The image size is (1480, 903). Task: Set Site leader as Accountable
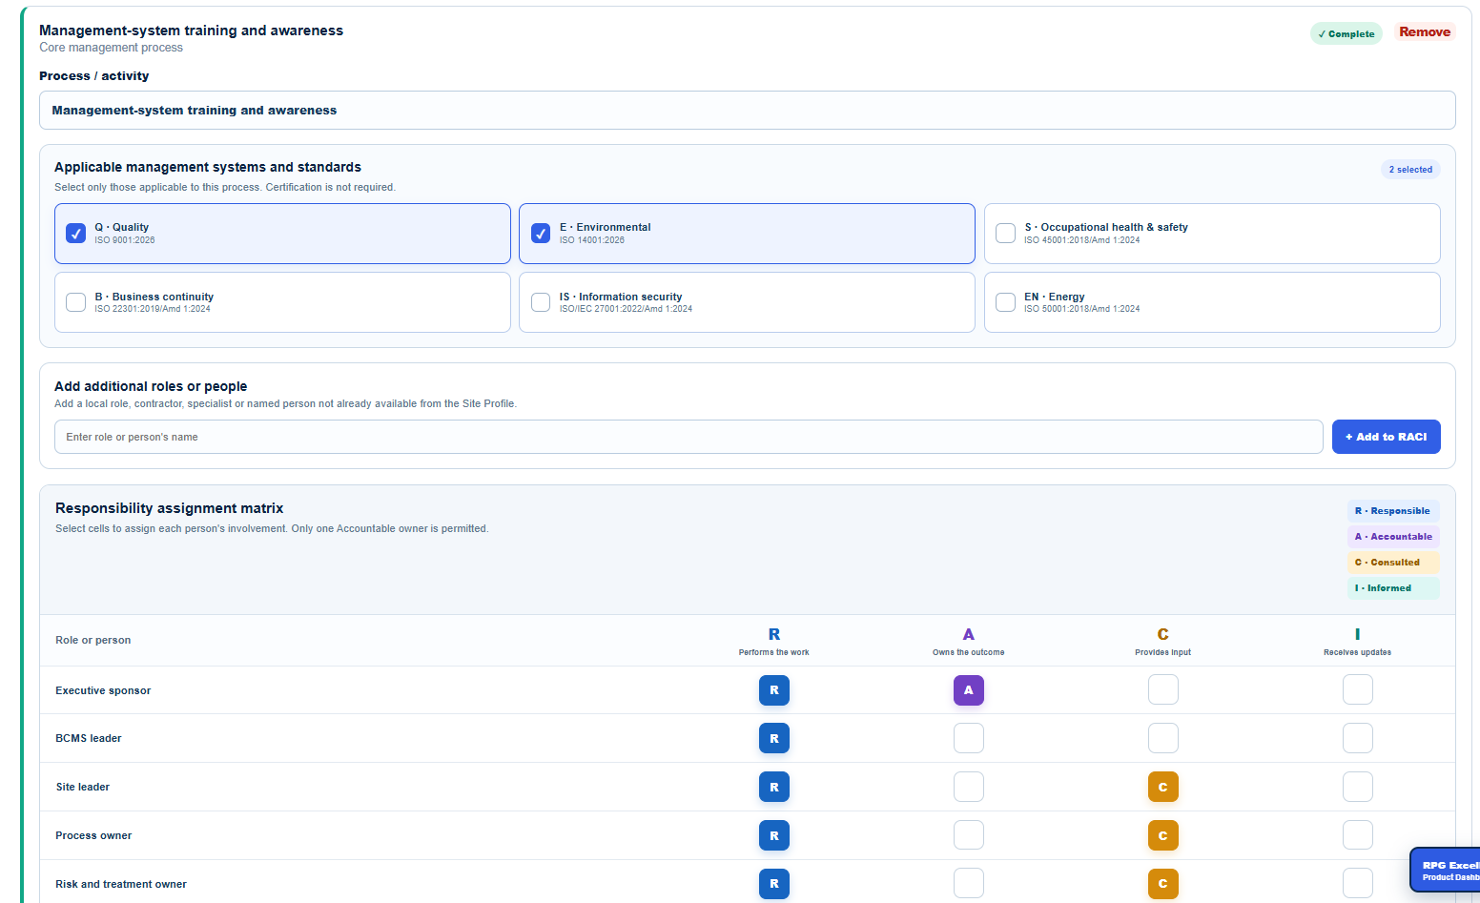[x=969, y=787]
